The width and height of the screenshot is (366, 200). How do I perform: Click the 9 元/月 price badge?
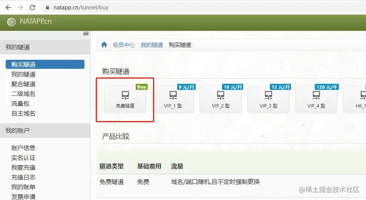(x=186, y=87)
